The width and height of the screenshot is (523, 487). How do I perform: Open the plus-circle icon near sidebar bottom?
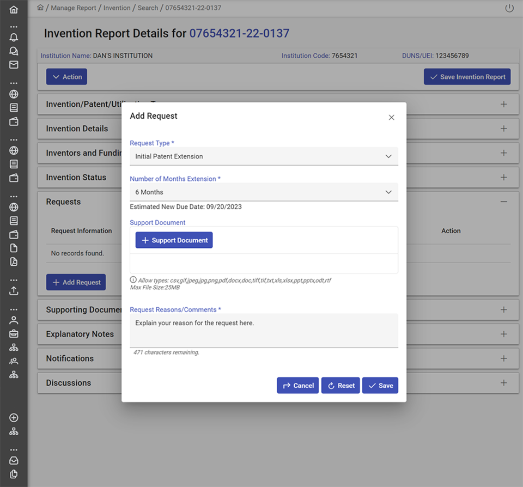click(x=14, y=418)
